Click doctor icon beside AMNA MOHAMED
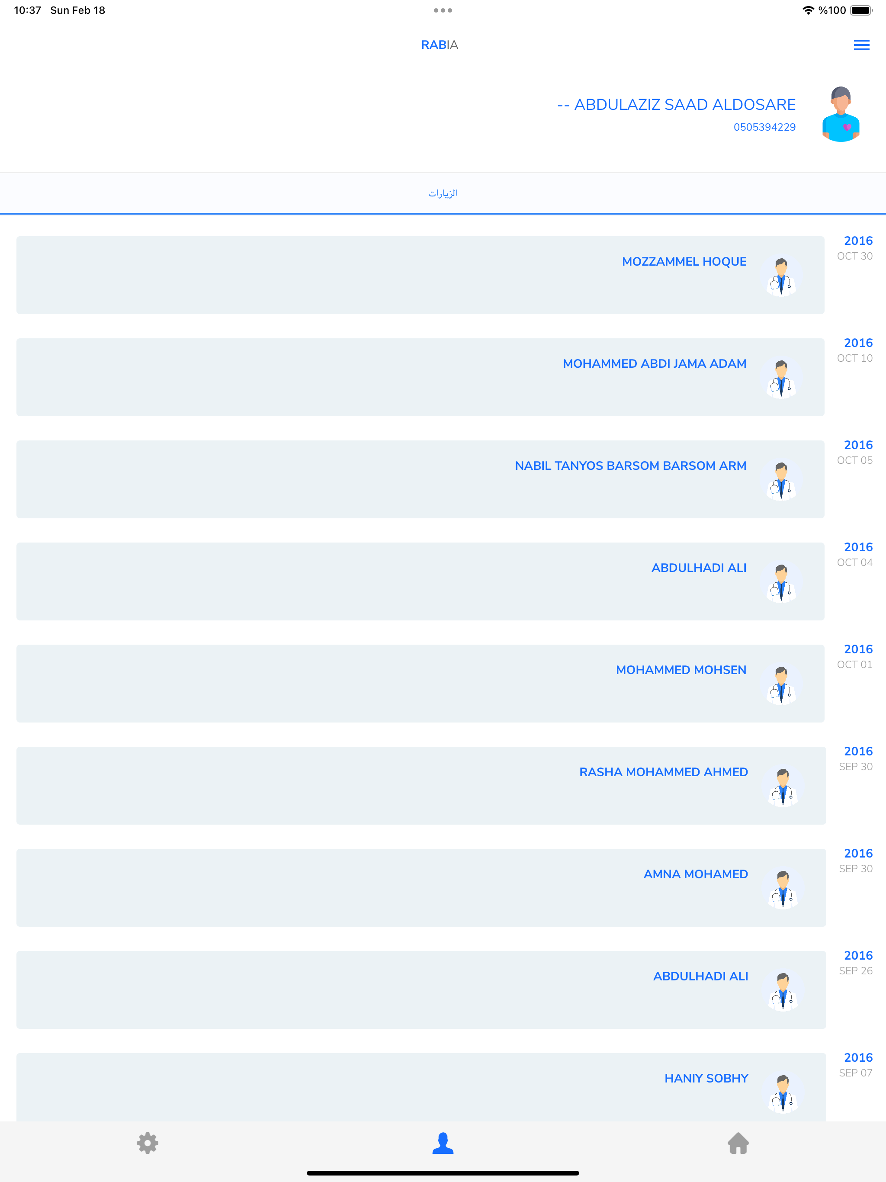This screenshot has height=1182, width=886. 783,888
